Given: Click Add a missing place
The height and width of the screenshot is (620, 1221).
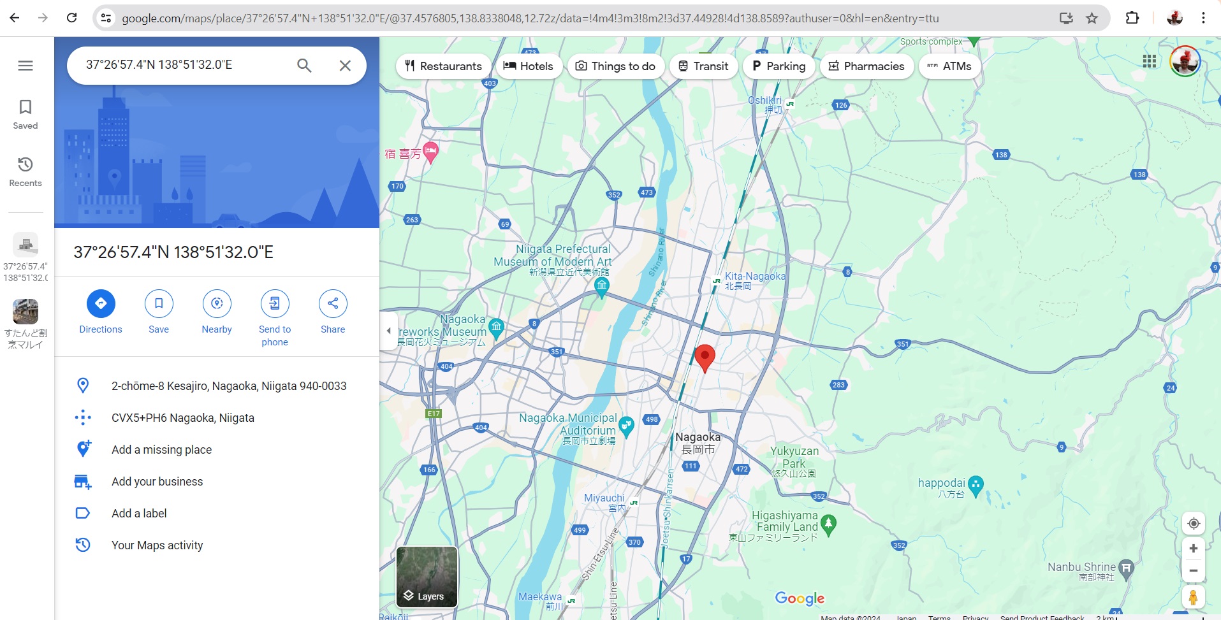Looking at the screenshot, I should (x=217, y=449).
